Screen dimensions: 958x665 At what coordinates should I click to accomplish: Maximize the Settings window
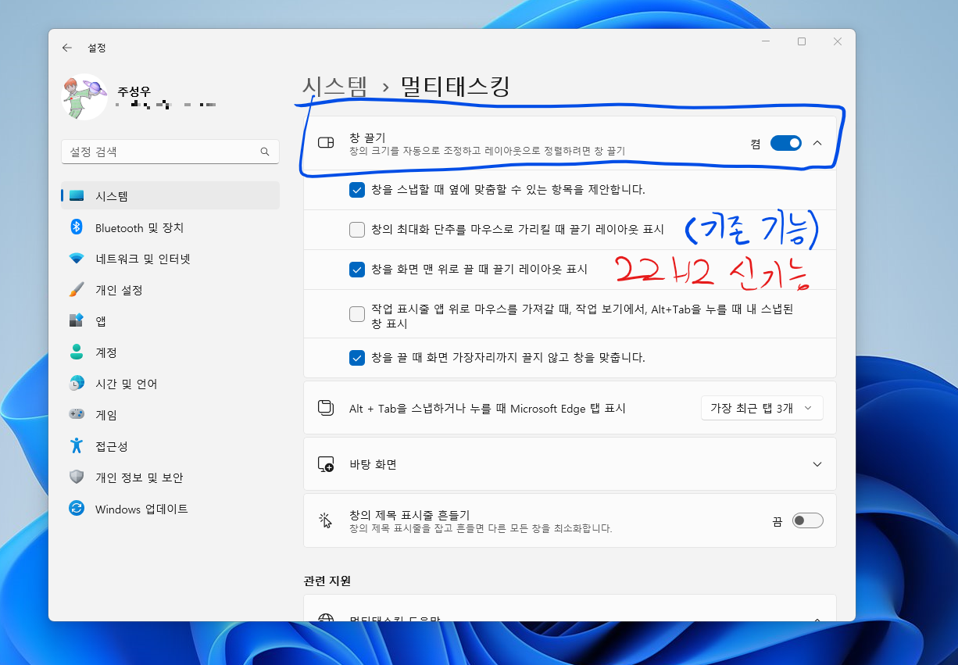click(x=801, y=41)
